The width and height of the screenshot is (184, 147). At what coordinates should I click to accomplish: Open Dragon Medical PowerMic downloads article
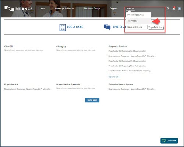[x=28, y=89]
